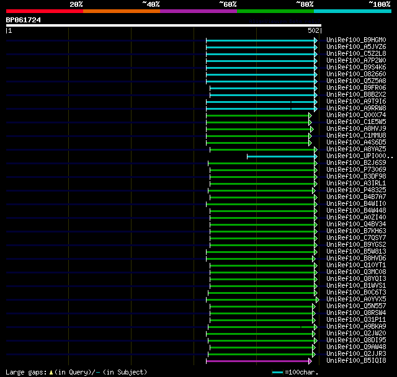Open hit UniRef100_B9S4K6

(x=356, y=68)
